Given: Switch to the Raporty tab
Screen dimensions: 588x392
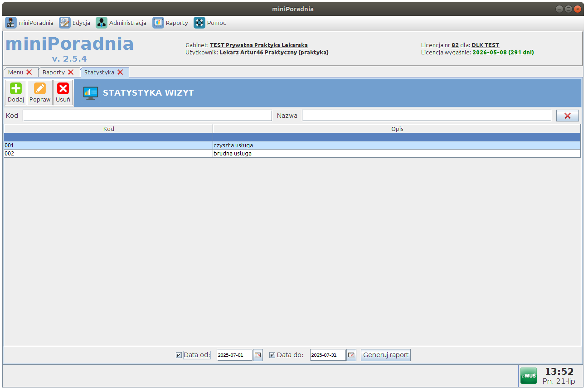Looking at the screenshot, I should click(53, 72).
